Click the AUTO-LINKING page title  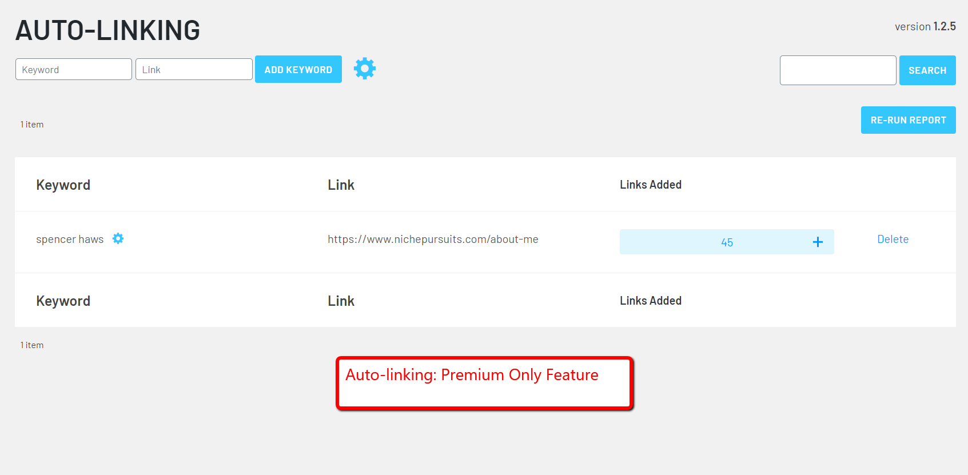[x=107, y=30]
